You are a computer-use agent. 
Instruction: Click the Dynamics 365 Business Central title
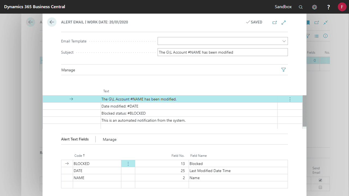[35, 7]
